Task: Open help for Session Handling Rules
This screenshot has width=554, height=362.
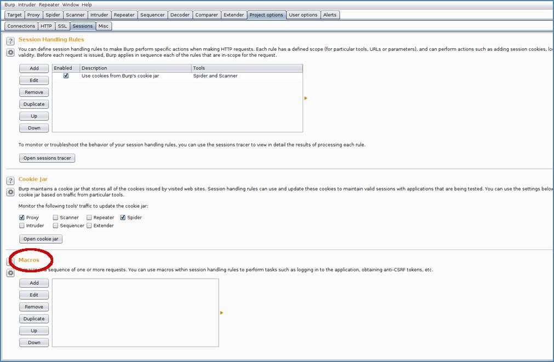Action: point(10,41)
